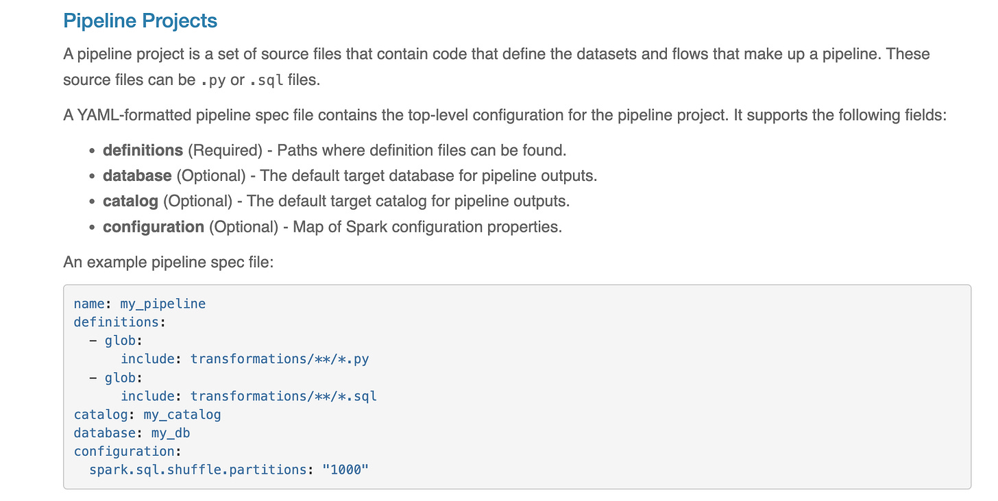Click the Pipeline Projects heading

pyautogui.click(x=140, y=21)
